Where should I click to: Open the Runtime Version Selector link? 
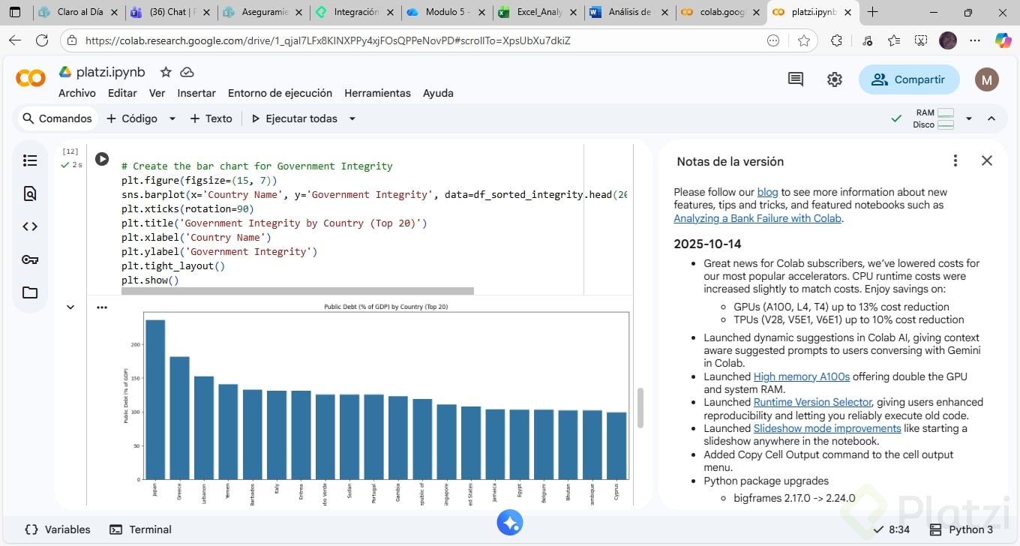(x=812, y=402)
